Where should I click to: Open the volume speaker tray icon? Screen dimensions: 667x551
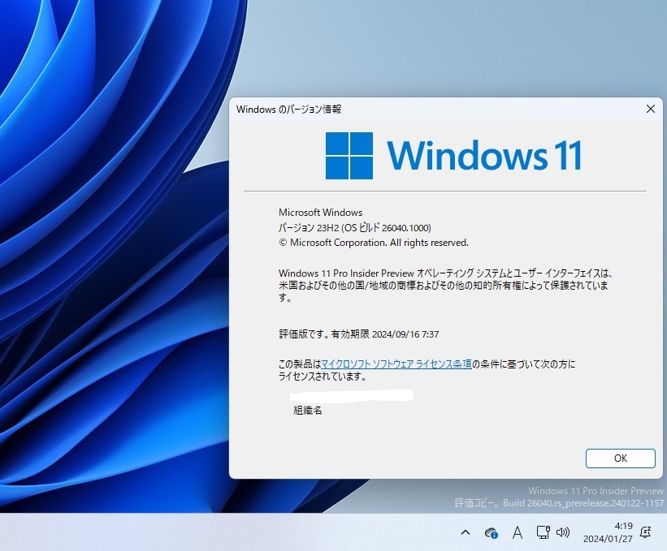563,532
